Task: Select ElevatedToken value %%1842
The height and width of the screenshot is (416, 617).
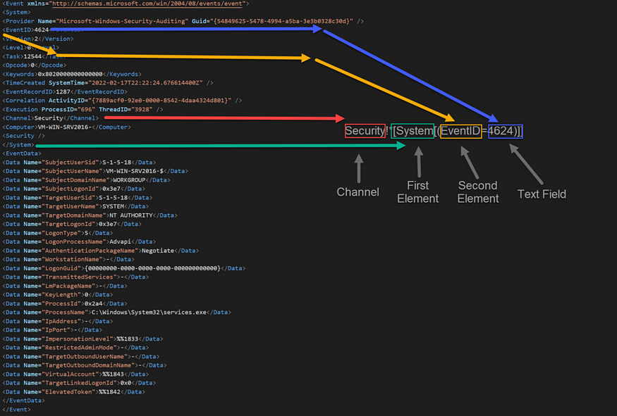Action: (x=109, y=393)
